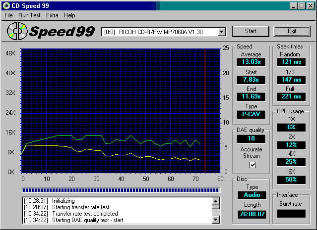Open the File menu

point(8,15)
